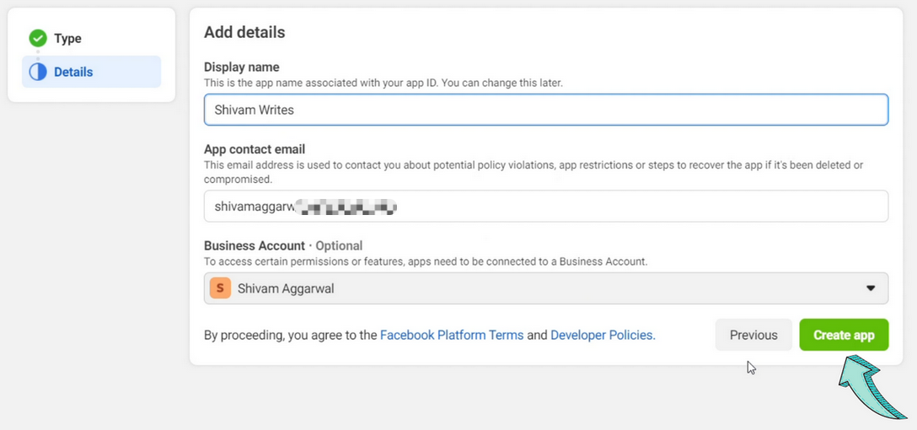The height and width of the screenshot is (430, 917).
Task: Click the Display name label
Action: coord(242,67)
